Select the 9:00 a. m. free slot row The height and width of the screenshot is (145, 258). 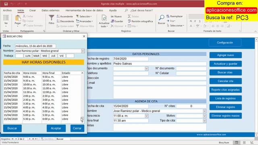42,77
